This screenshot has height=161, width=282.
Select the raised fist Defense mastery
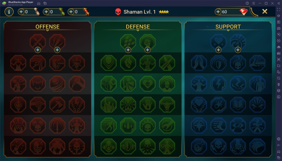click(148, 42)
